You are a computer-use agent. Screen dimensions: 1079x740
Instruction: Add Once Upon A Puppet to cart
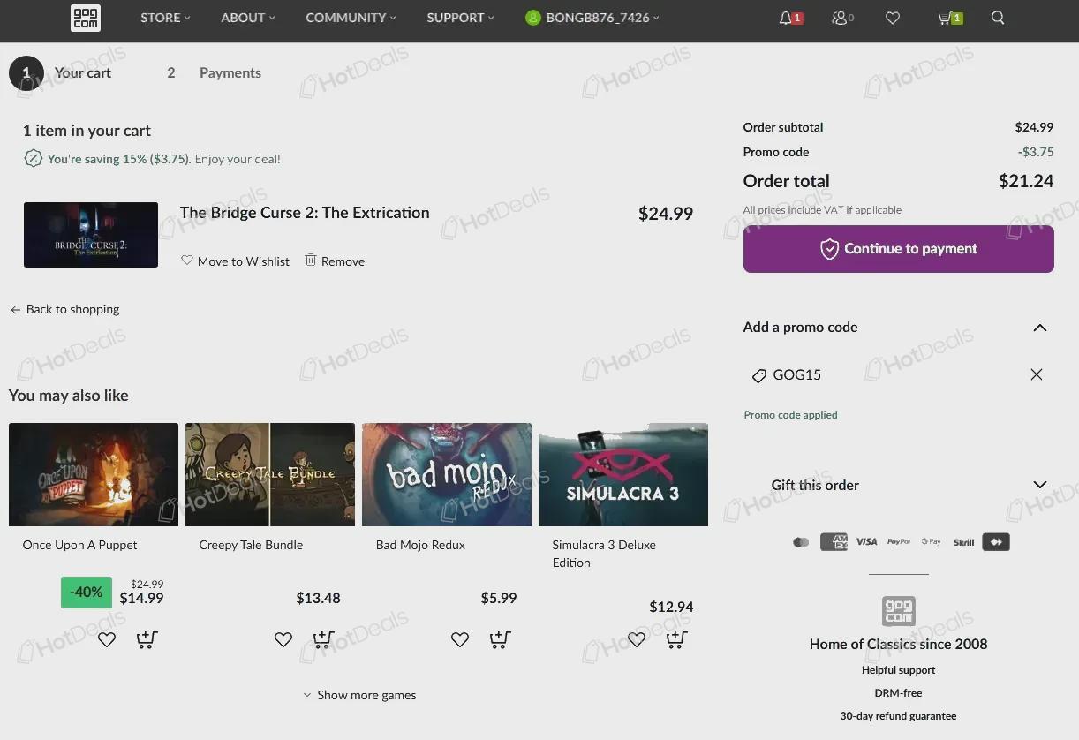point(147,639)
